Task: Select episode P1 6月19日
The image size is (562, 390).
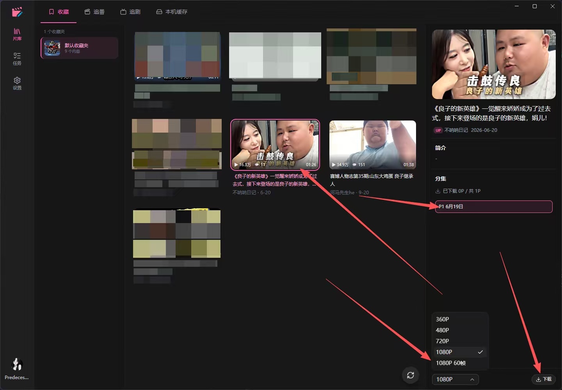Action: [x=494, y=207]
